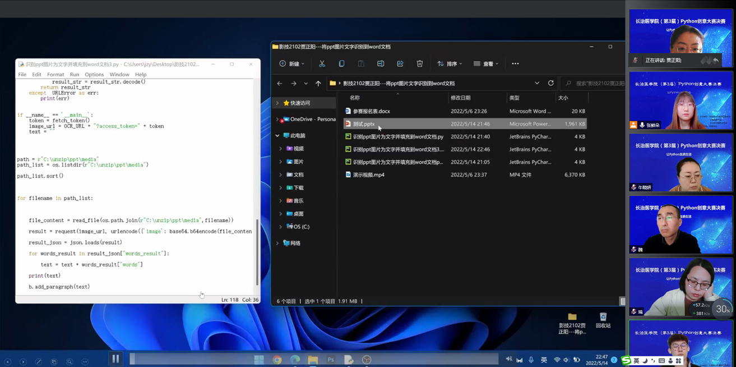Click the Copy icon in Explorer toolbar

pos(341,64)
